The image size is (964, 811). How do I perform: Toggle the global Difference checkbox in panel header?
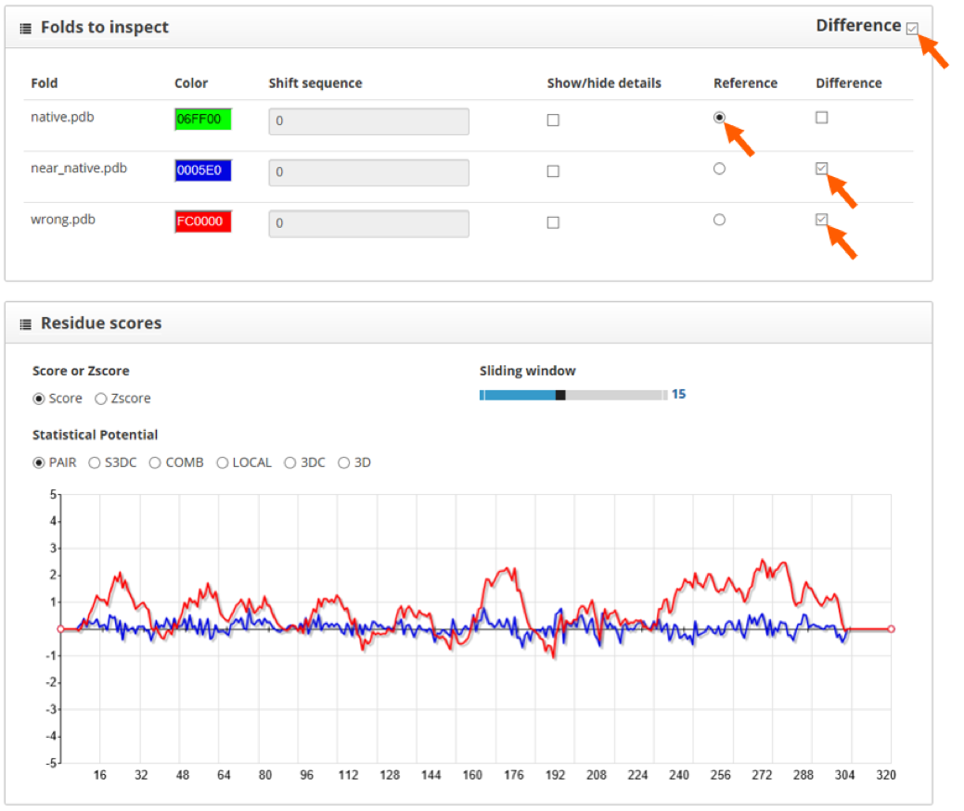click(x=912, y=28)
